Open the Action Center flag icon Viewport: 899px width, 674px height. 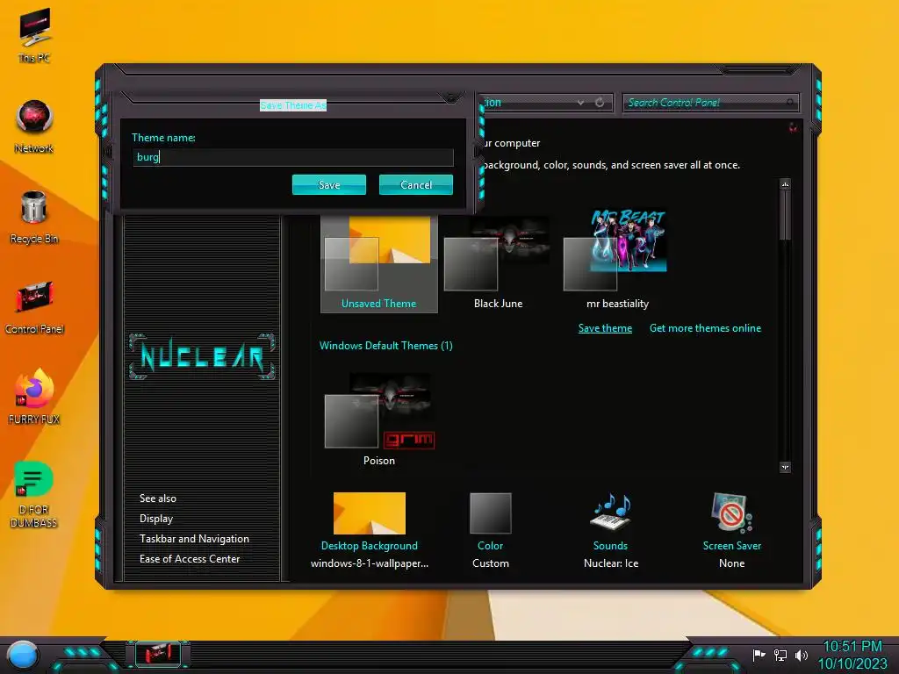click(x=759, y=655)
